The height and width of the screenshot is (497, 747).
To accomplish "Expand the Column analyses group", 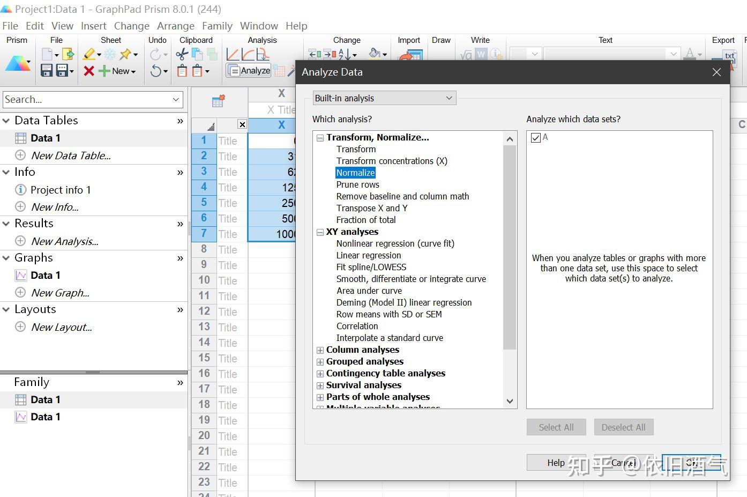I will coord(320,350).
